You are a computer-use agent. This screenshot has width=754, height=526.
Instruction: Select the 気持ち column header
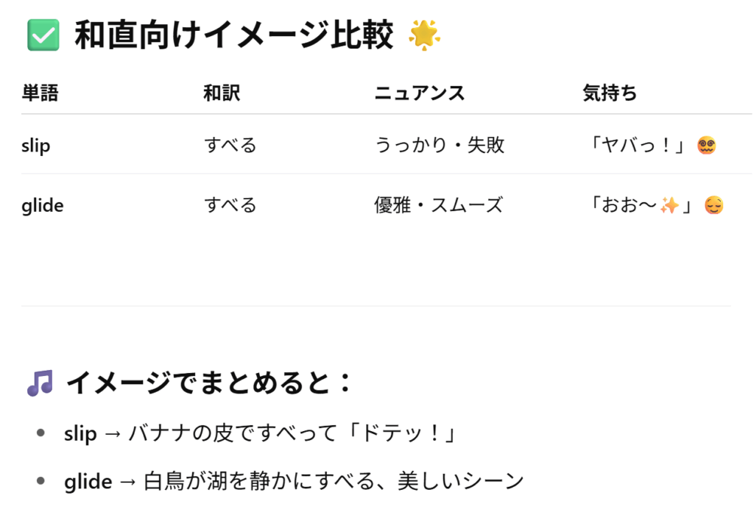[610, 93]
